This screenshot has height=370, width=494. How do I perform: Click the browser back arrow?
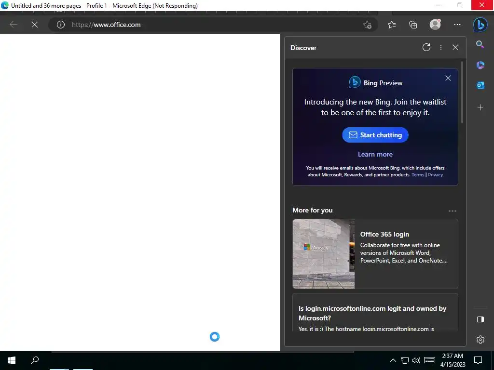pos(14,25)
